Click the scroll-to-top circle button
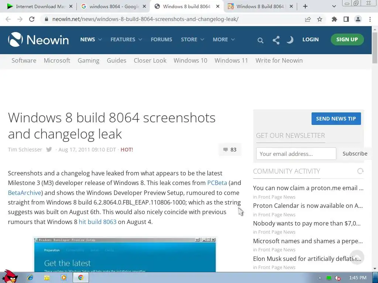The image size is (378, 283). (357, 257)
